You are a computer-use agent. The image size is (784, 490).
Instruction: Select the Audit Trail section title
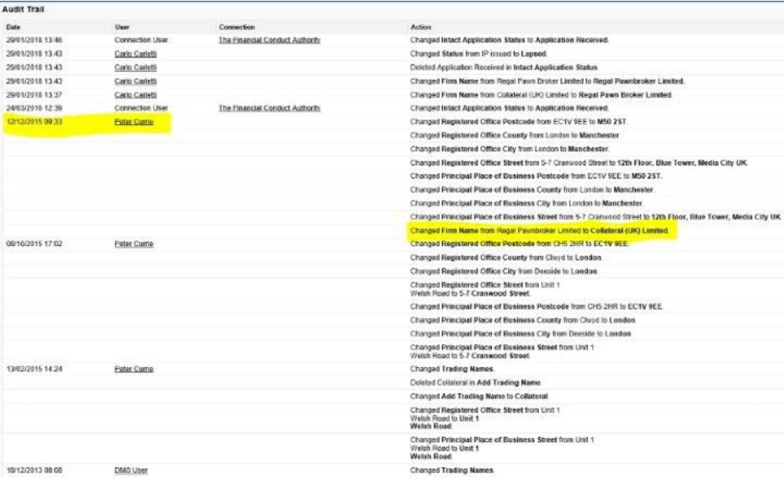click(x=23, y=9)
